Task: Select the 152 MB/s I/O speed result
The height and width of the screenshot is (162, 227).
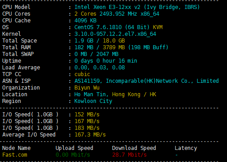Action: (87, 115)
